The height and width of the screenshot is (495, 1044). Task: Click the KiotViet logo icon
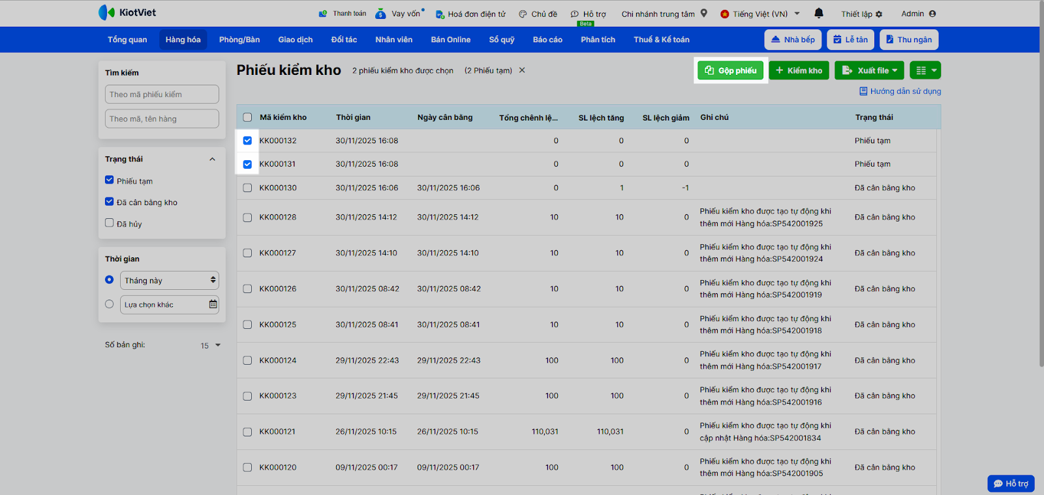[x=106, y=12]
